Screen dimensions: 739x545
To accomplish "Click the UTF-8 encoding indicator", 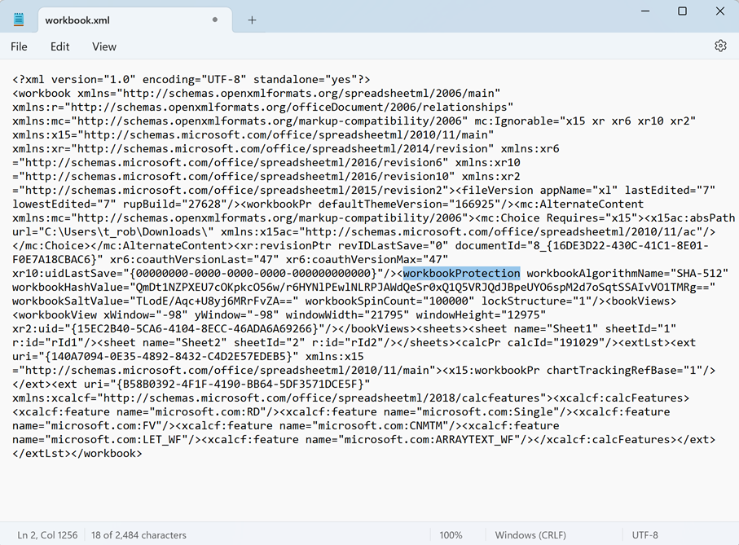I will click(x=644, y=535).
